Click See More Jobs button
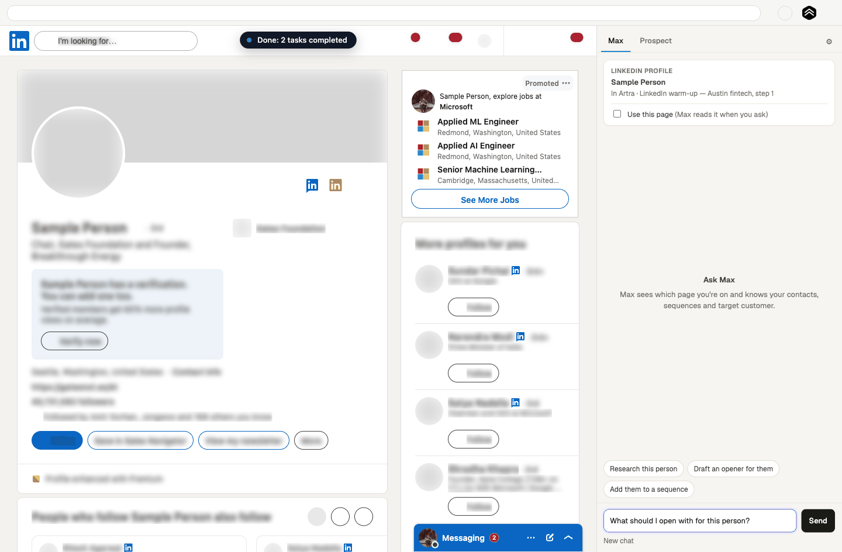The image size is (842, 552). coord(490,199)
